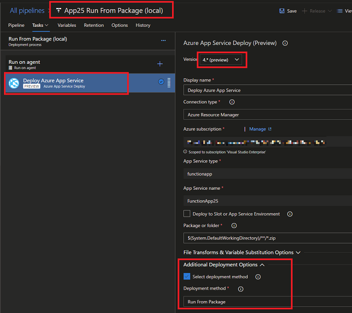The width and height of the screenshot is (352, 313).
Task: Click the Run on agent server icon
Action: 10,68
